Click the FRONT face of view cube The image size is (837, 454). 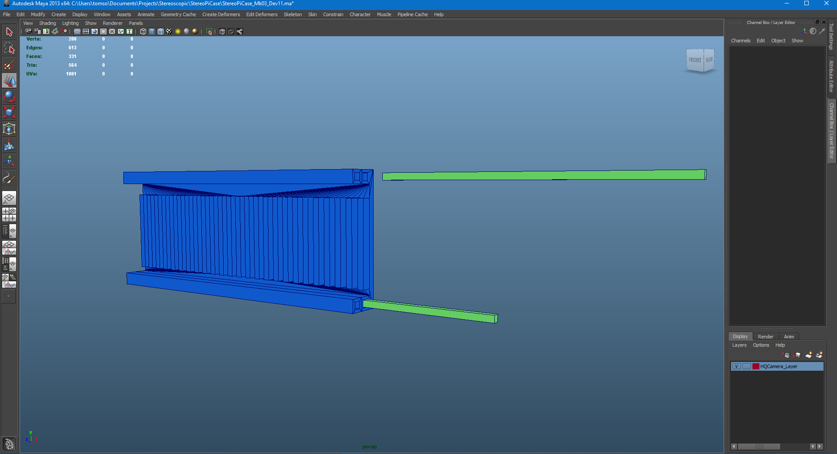(x=695, y=60)
